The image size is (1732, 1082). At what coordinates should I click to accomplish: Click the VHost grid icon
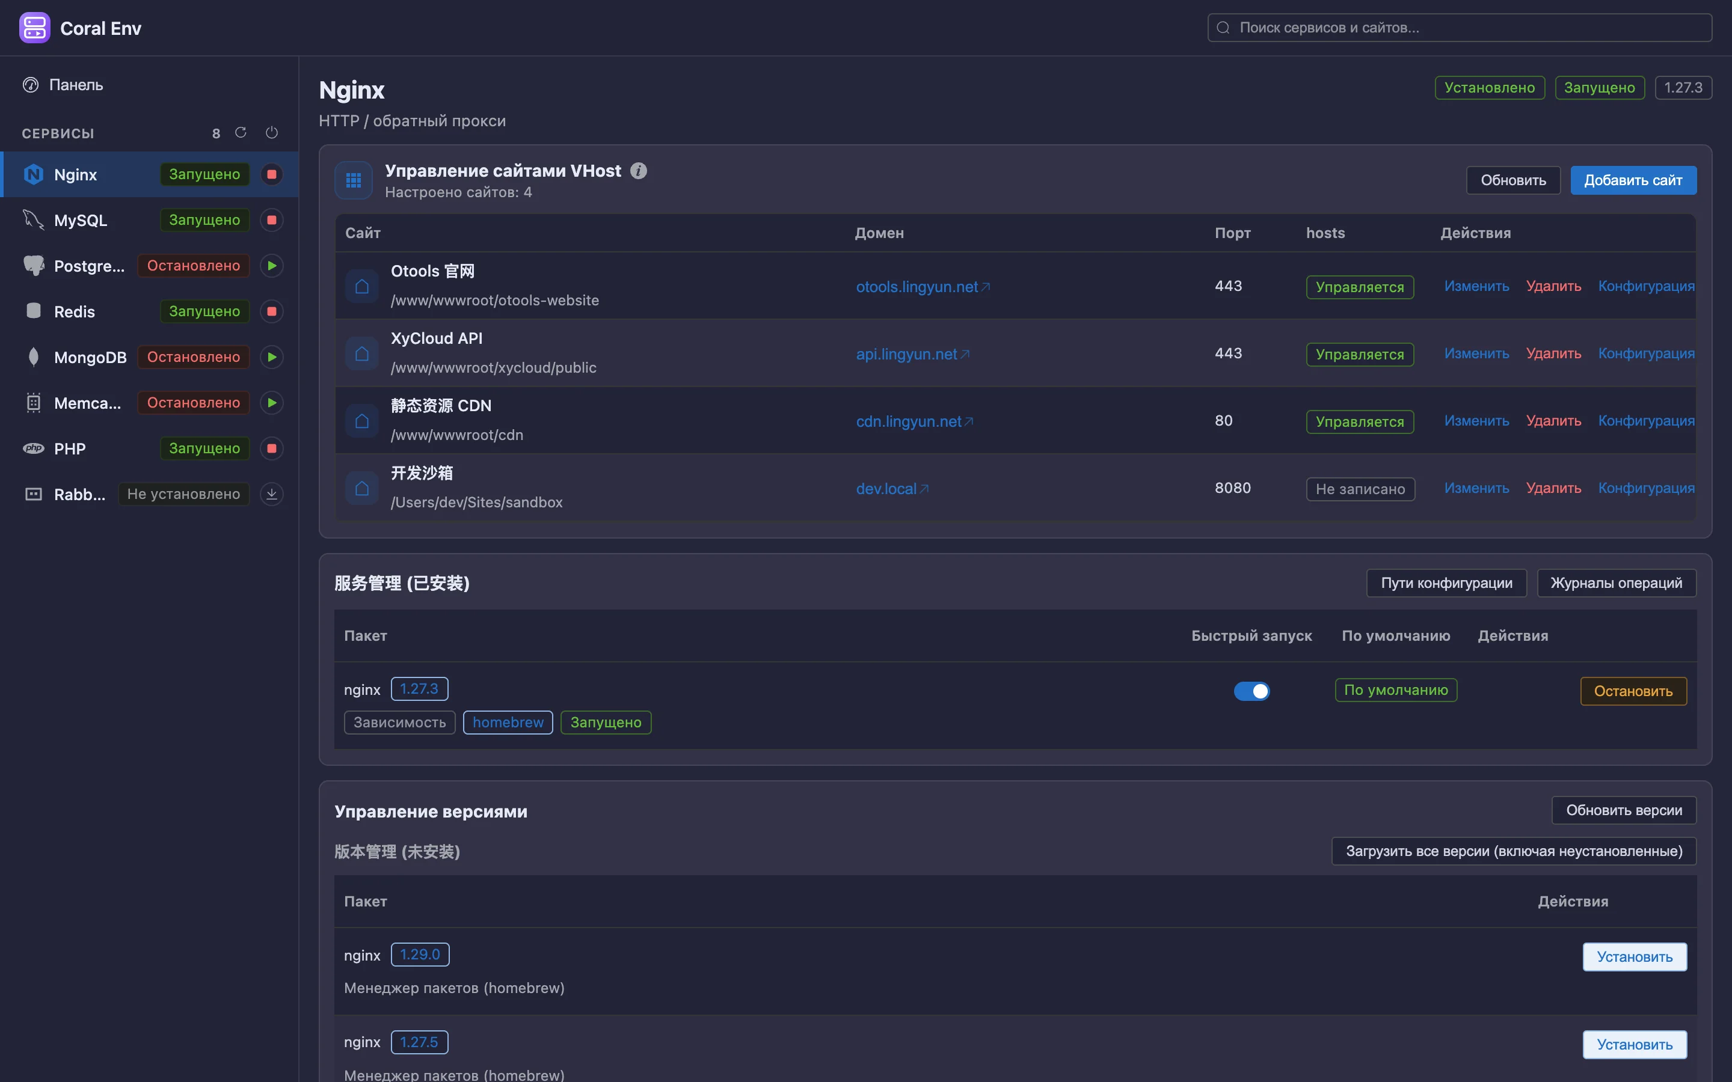(x=354, y=180)
